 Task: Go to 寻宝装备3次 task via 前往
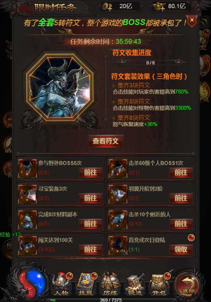tap(91, 198)
